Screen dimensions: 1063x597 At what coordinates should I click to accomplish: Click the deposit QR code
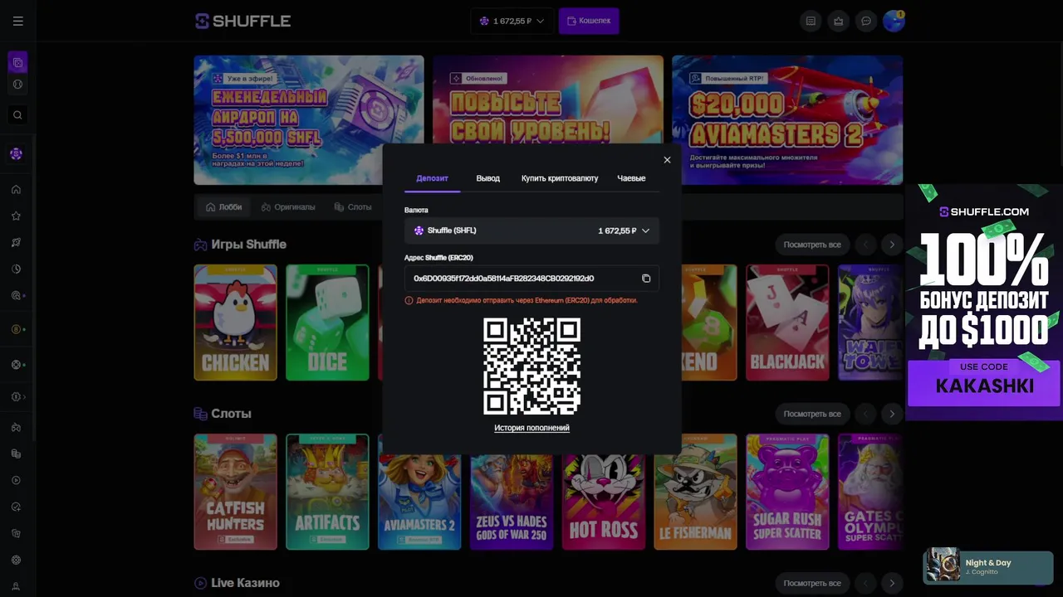(x=531, y=366)
